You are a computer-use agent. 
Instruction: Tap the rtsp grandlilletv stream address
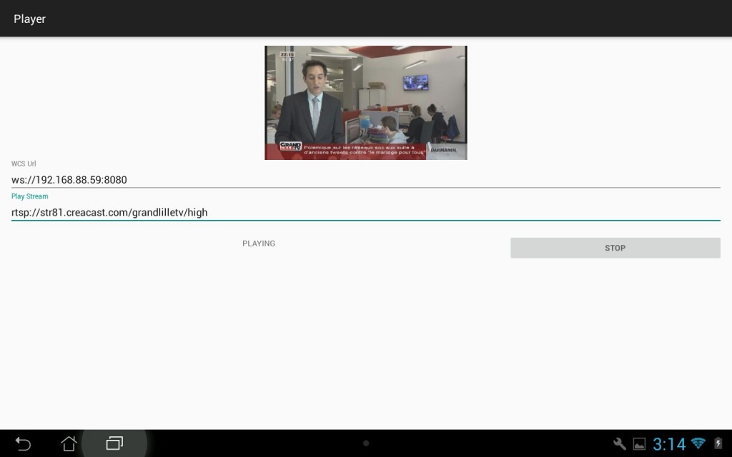pyautogui.click(x=109, y=212)
